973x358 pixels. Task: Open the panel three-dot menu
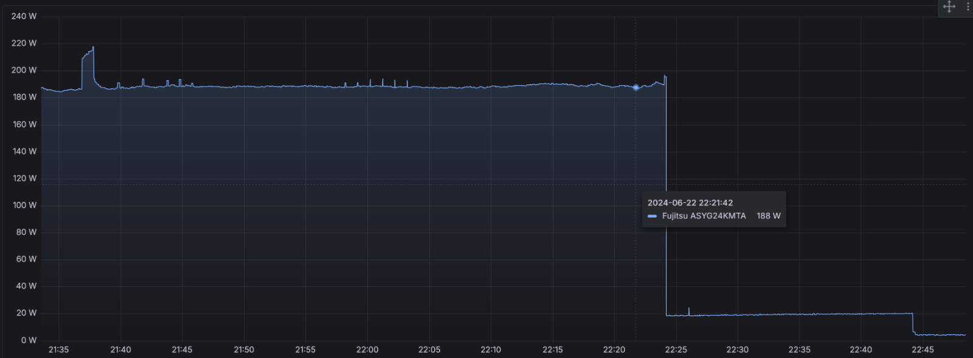[968, 7]
